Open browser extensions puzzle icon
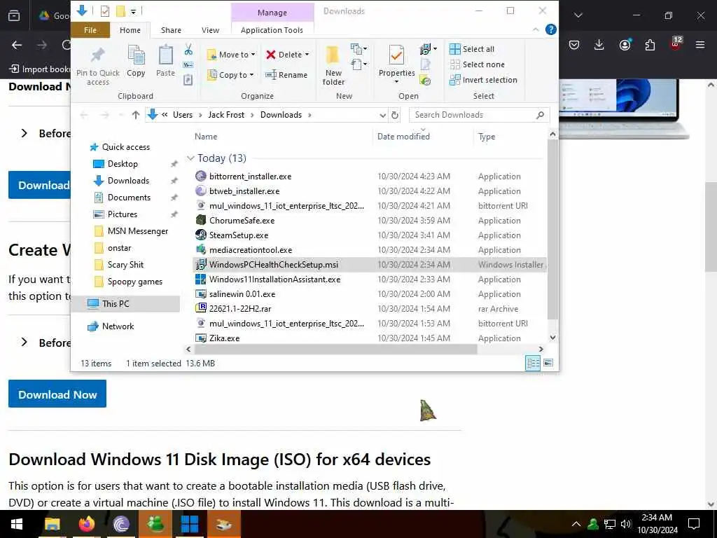The width and height of the screenshot is (717, 538). point(650,45)
